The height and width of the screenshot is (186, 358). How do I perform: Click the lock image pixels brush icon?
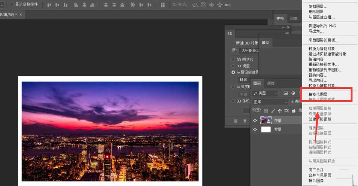[x=273, y=110]
